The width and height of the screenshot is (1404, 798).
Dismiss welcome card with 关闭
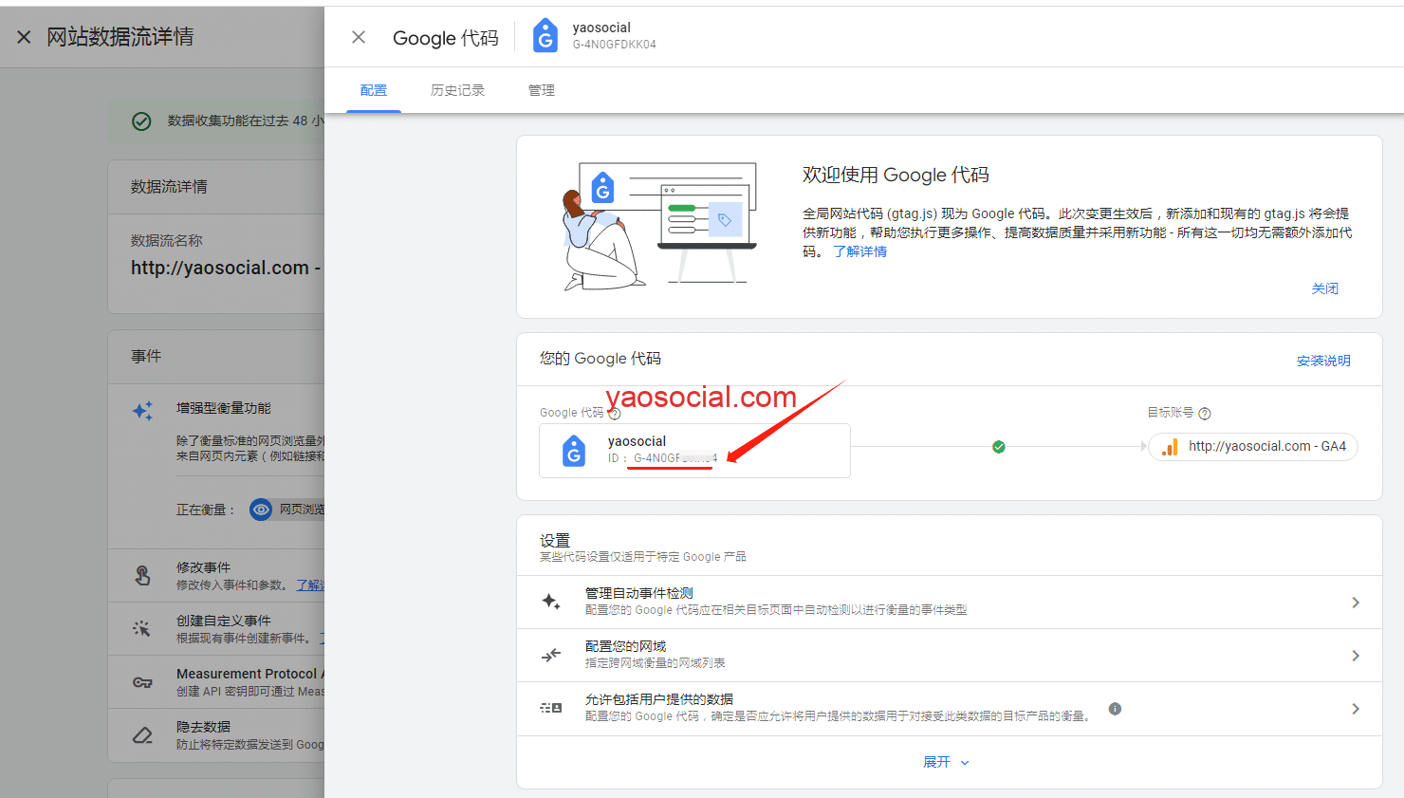[1324, 288]
